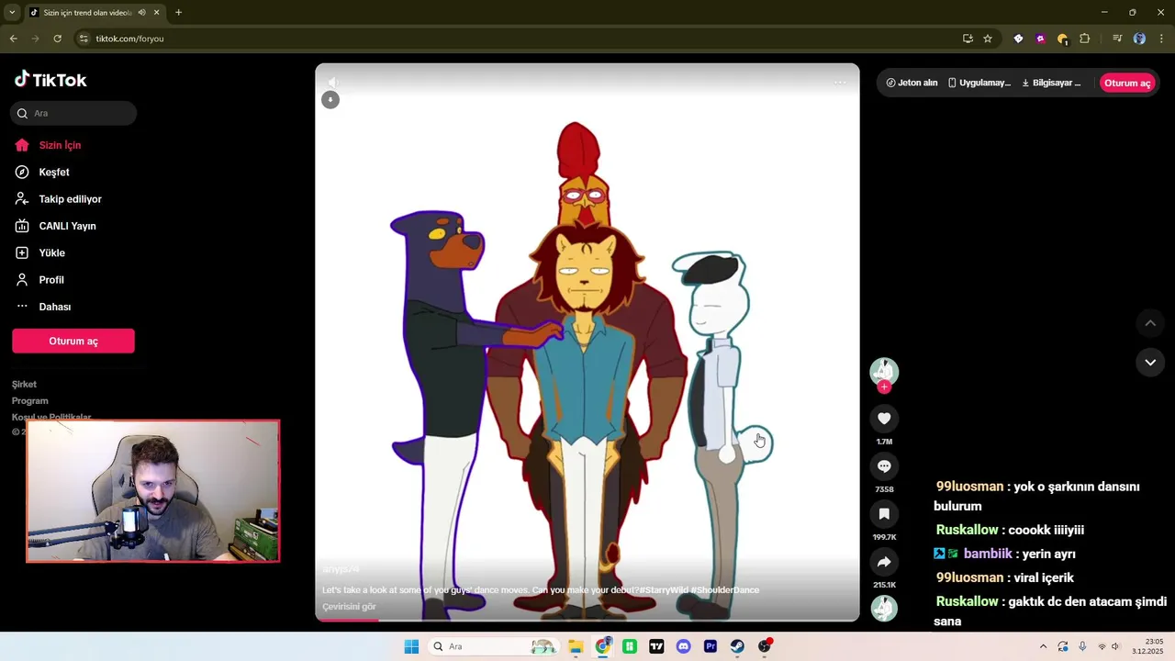Share the video with arrow icon
This screenshot has height=661, width=1175.
coord(884,562)
